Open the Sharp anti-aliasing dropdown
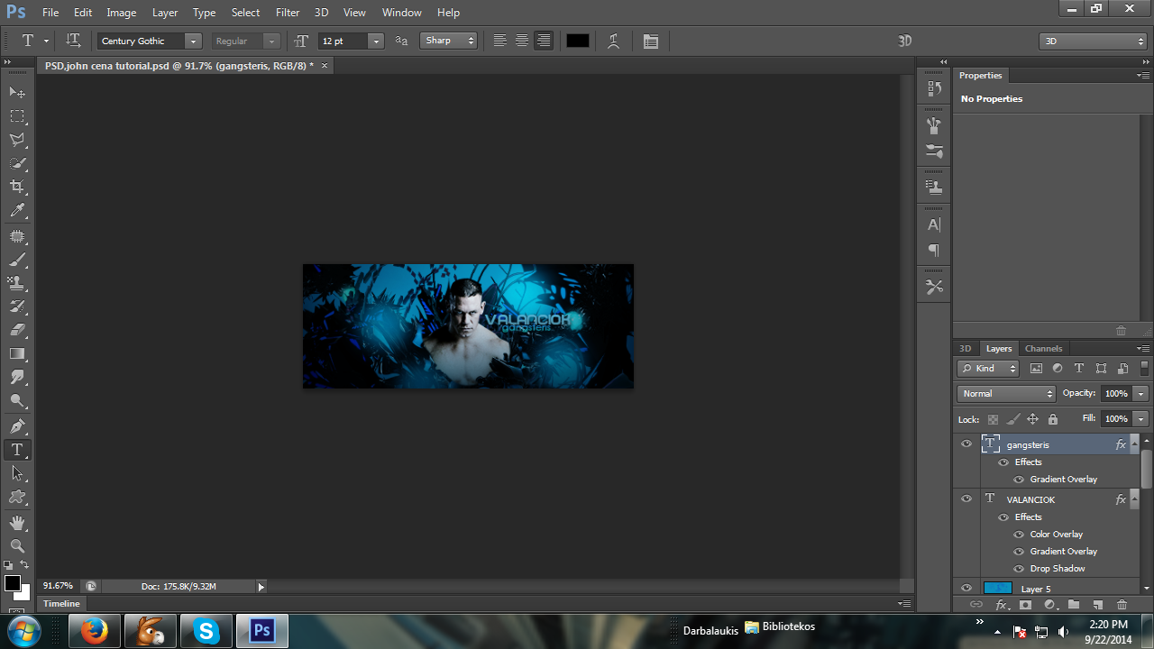Viewport: 1154px width, 649px height. point(448,41)
